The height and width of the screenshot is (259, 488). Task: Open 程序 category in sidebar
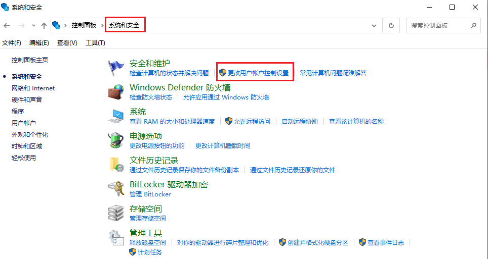pyautogui.click(x=18, y=111)
